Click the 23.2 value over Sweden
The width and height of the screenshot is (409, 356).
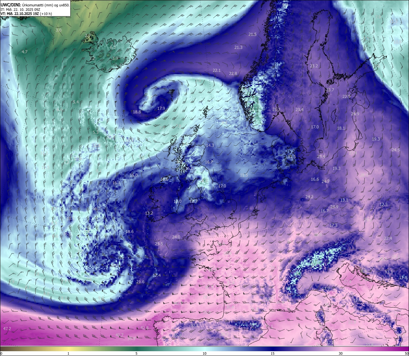(314, 66)
